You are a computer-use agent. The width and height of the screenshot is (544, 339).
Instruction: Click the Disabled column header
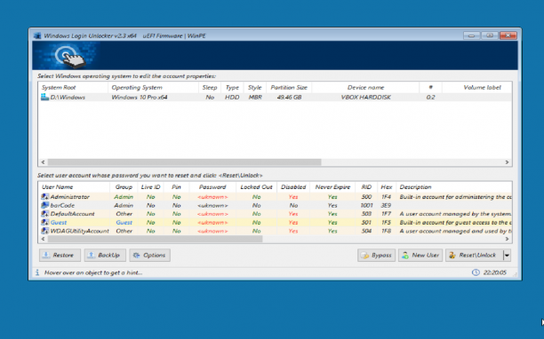[x=293, y=187]
